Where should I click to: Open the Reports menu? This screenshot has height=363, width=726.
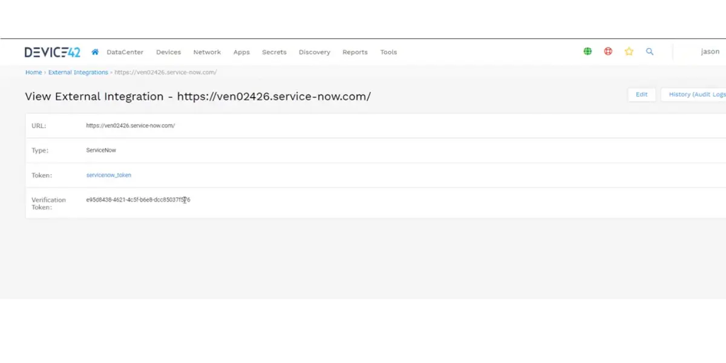point(355,52)
